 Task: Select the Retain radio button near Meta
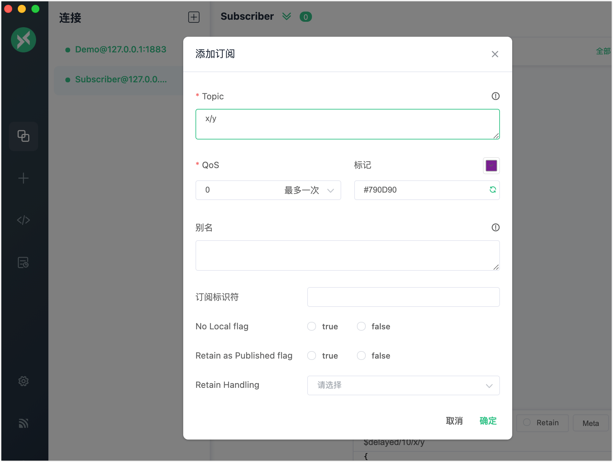(x=528, y=423)
